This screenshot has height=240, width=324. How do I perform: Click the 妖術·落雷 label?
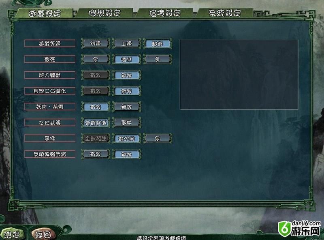pyautogui.click(x=49, y=107)
